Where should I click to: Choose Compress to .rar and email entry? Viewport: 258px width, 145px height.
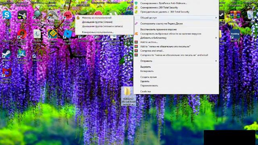pyautogui.click(x=176, y=55)
